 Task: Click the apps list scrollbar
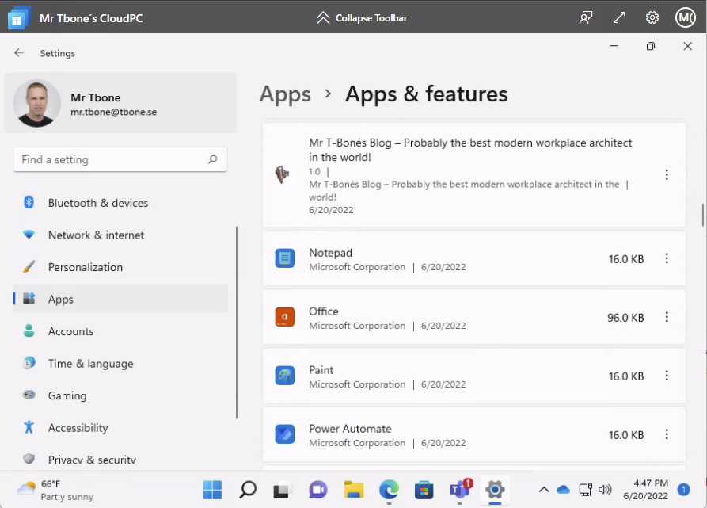pos(702,216)
